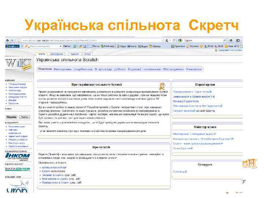Open the bookmarks menu button in the toolbar
Screen dimensions: 264x198
pos(238,41)
